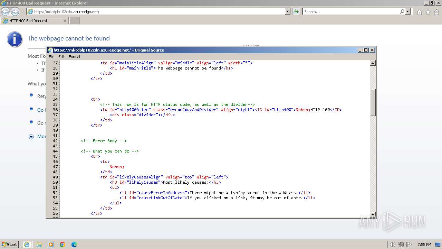Image resolution: width=442 pixels, height=249 pixels.
Task: Click scrollbar up arrow in source viewer
Action: coord(373,63)
